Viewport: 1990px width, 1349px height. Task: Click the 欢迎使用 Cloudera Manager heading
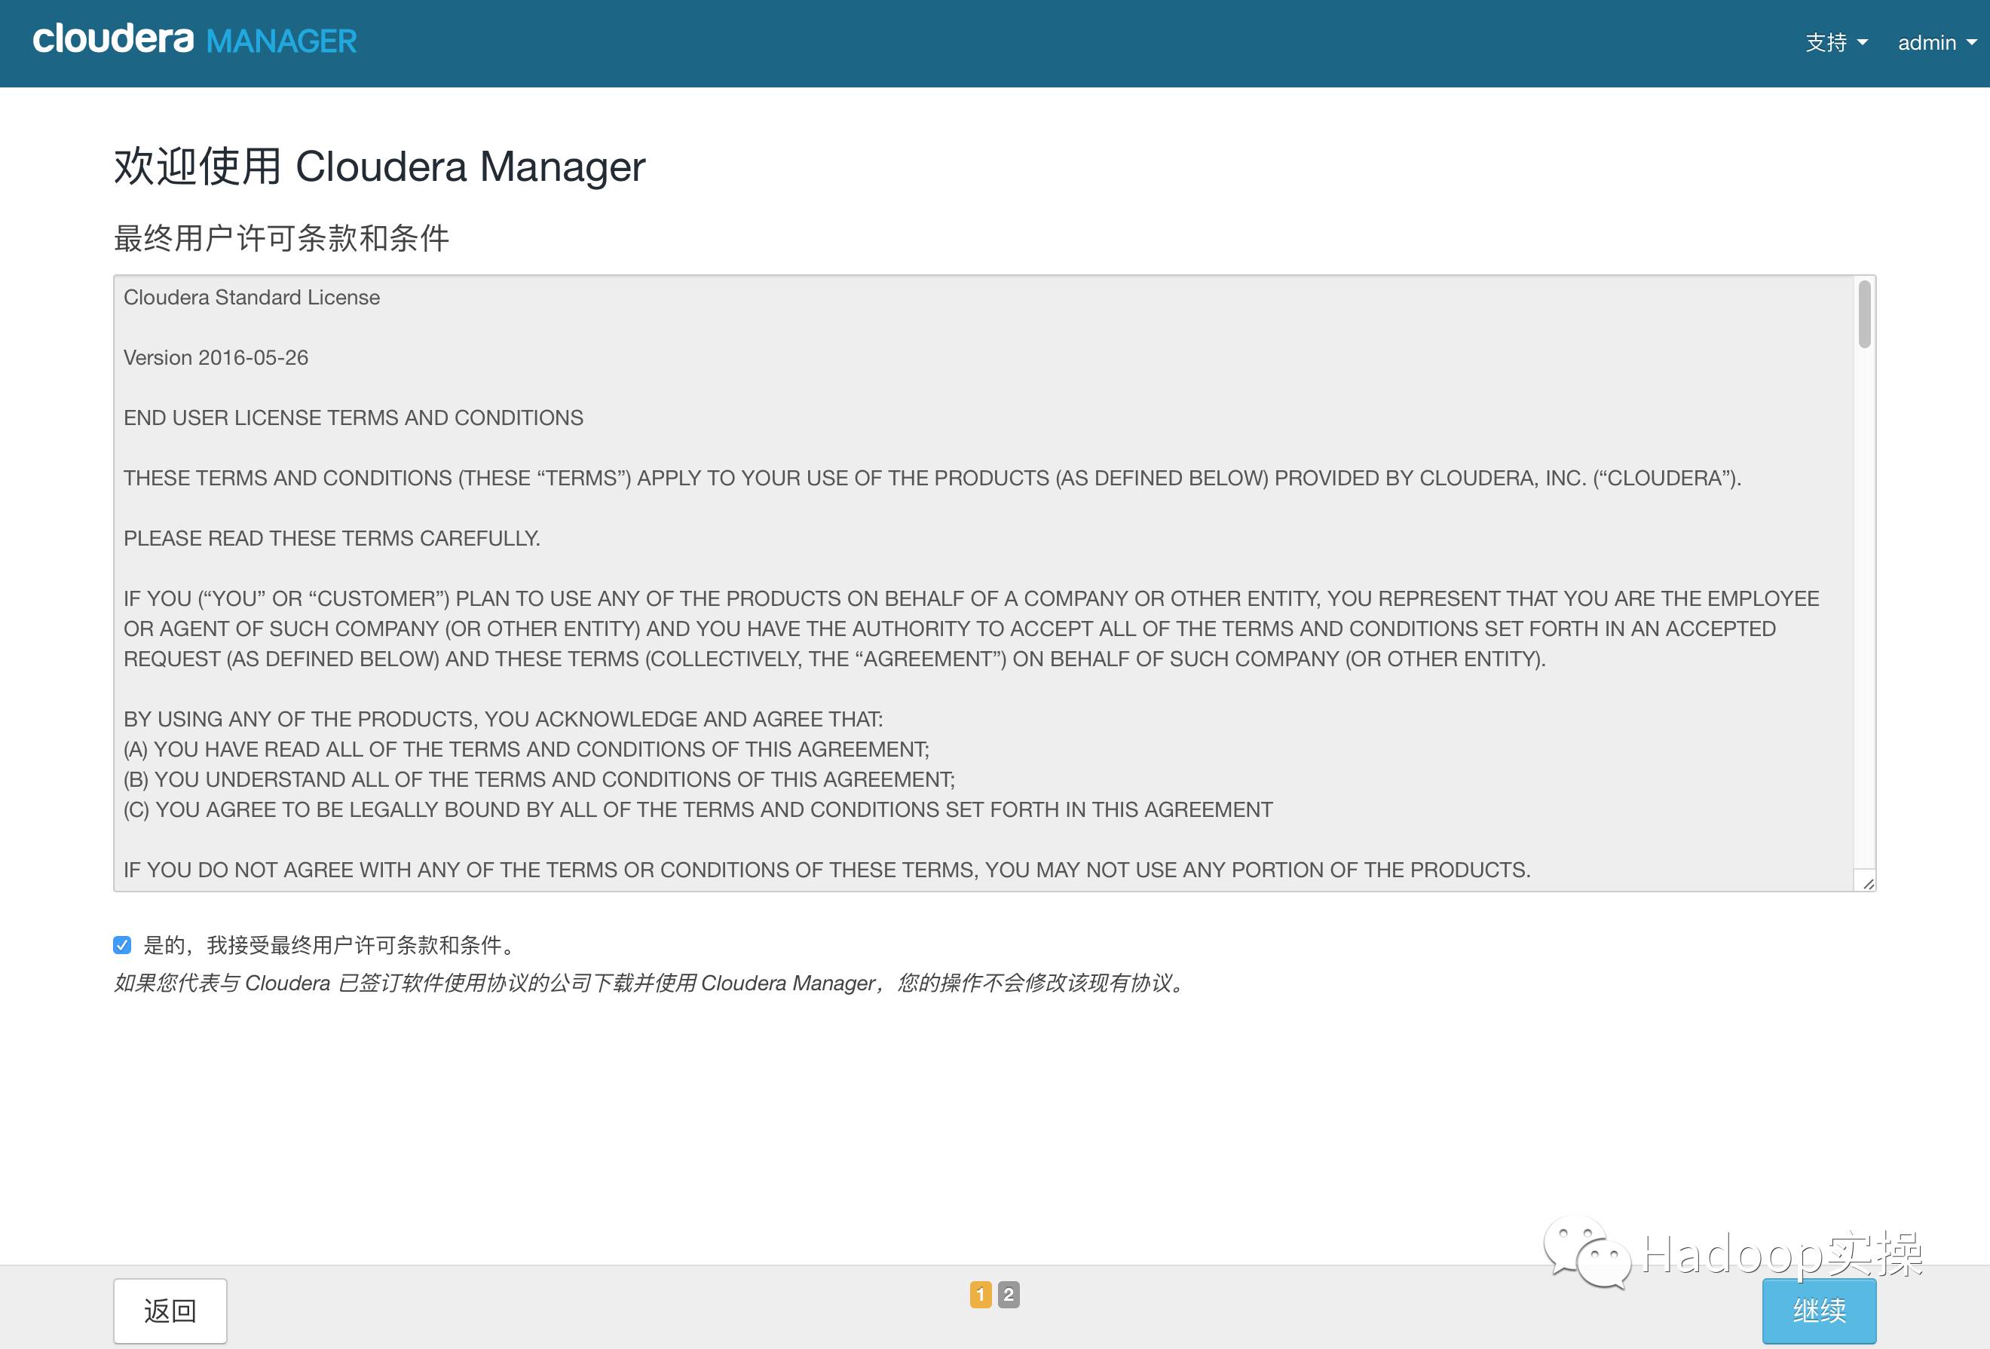tap(379, 166)
